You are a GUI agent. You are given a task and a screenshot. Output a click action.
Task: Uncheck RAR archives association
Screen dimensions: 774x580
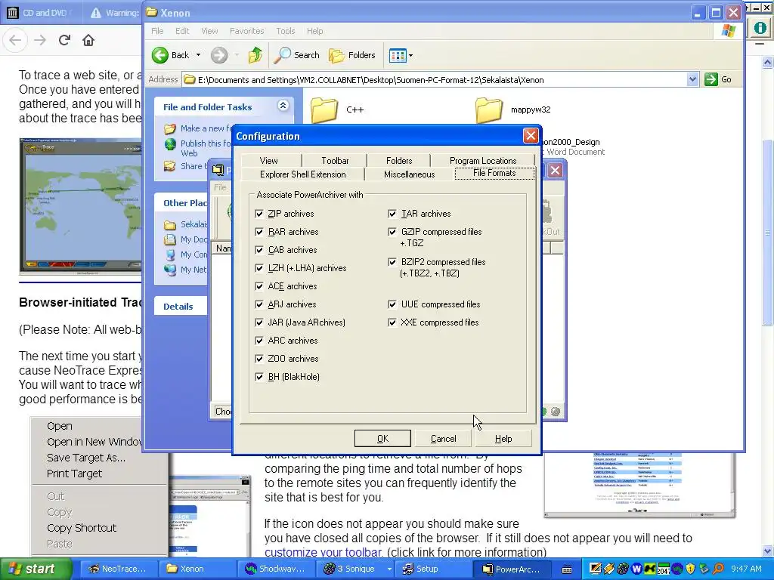pos(259,232)
